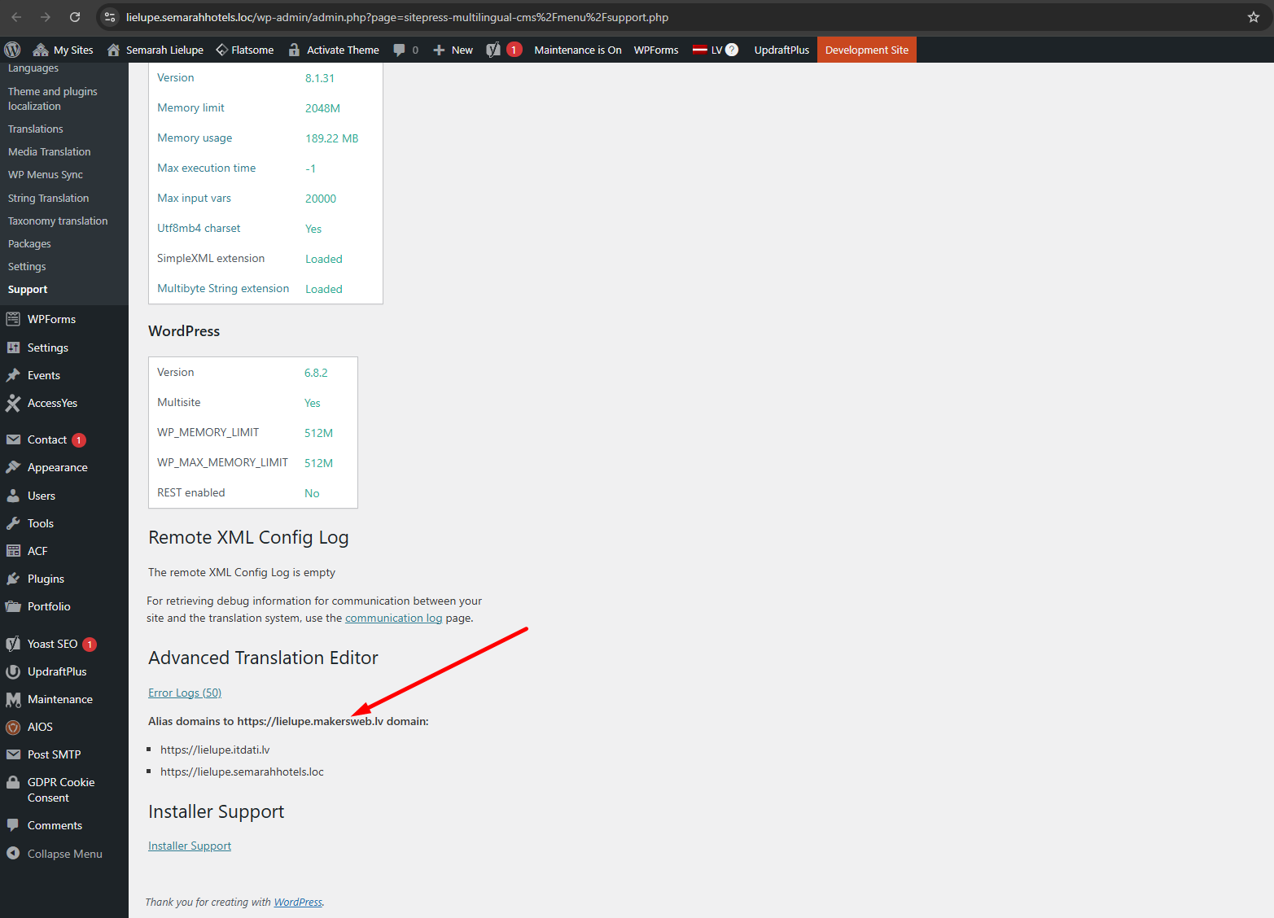Click the WordPress version value 6.8.2

pyautogui.click(x=316, y=373)
